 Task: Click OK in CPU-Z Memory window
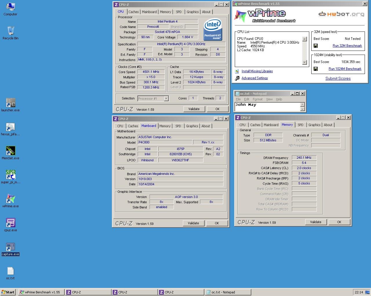pos(339,222)
